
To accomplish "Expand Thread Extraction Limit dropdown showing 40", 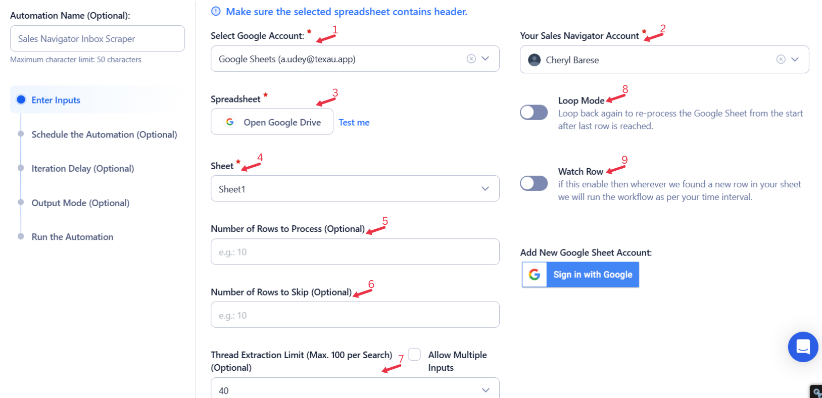I will pyautogui.click(x=355, y=388).
